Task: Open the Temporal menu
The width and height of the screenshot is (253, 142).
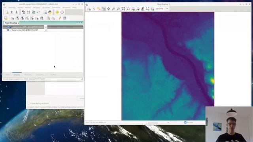Action: 66,7
